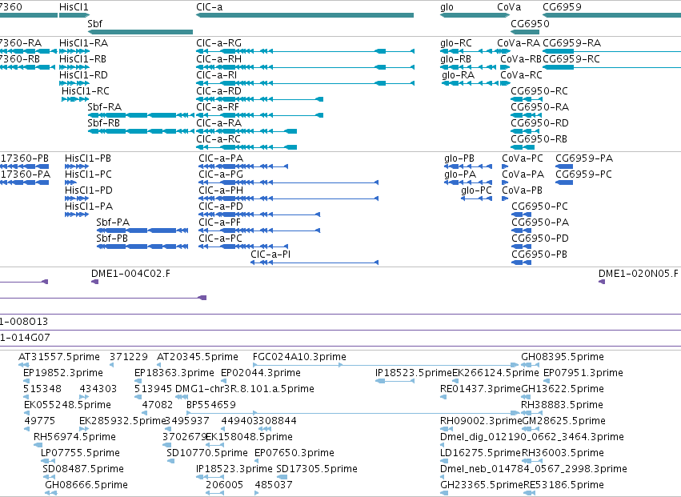Select EST GH08395.5prime
The width and height of the screenshot is (681, 497).
pyautogui.click(x=562, y=357)
